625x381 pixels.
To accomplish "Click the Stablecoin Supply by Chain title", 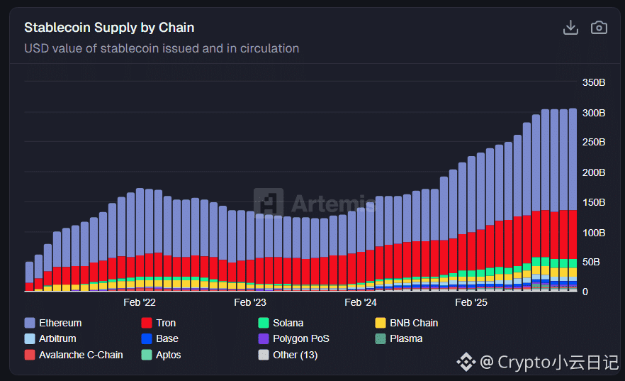I will [109, 28].
